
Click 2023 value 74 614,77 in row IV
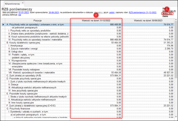pos(168,40)
